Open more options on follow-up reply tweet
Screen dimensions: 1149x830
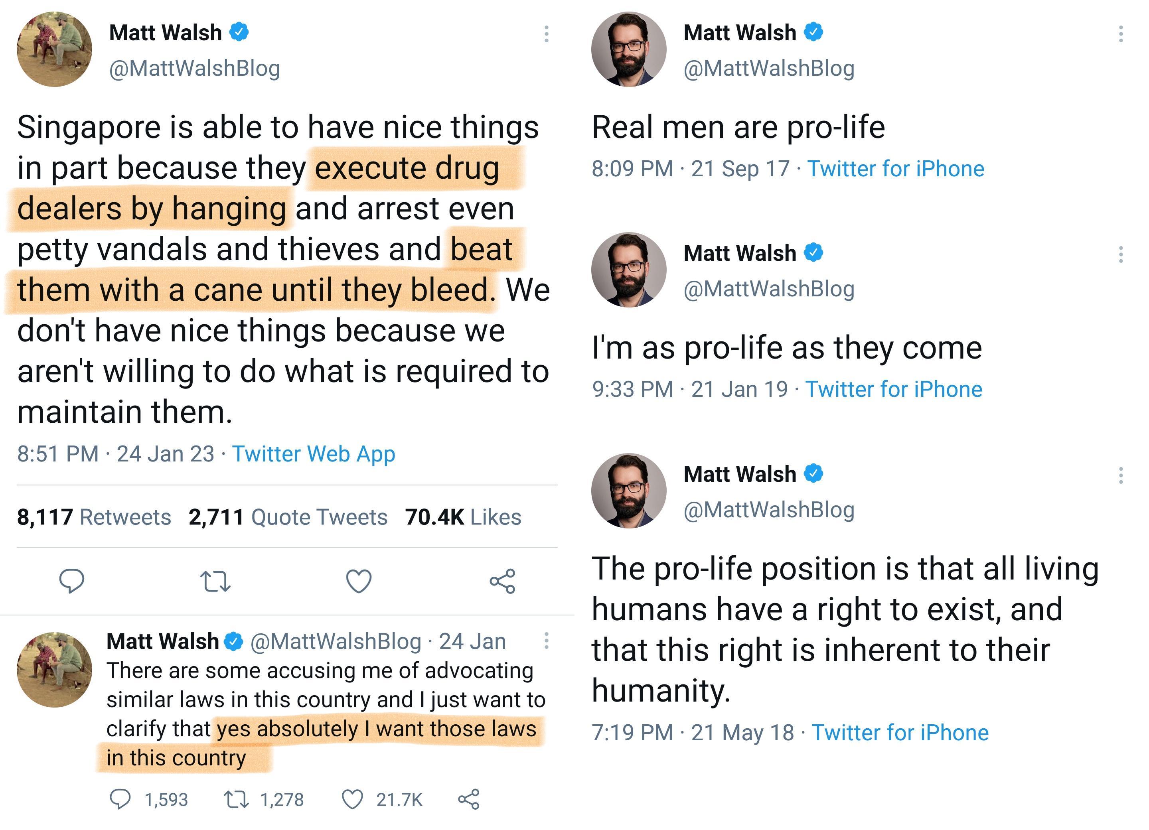pos(546,641)
